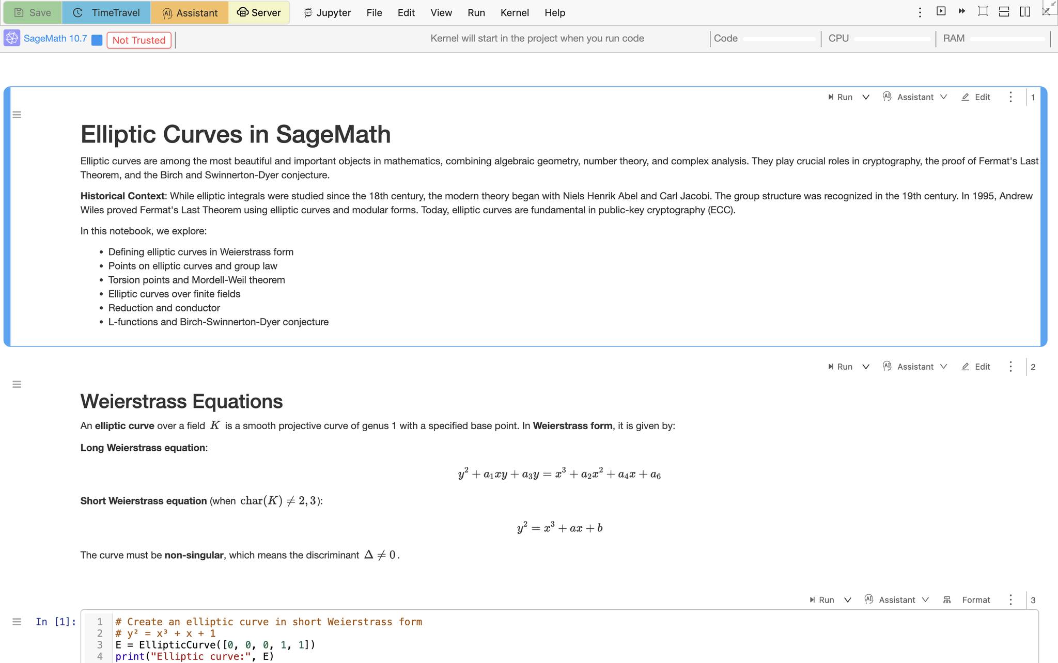Click the blue kernel status square
The width and height of the screenshot is (1058, 663).
pyautogui.click(x=97, y=40)
